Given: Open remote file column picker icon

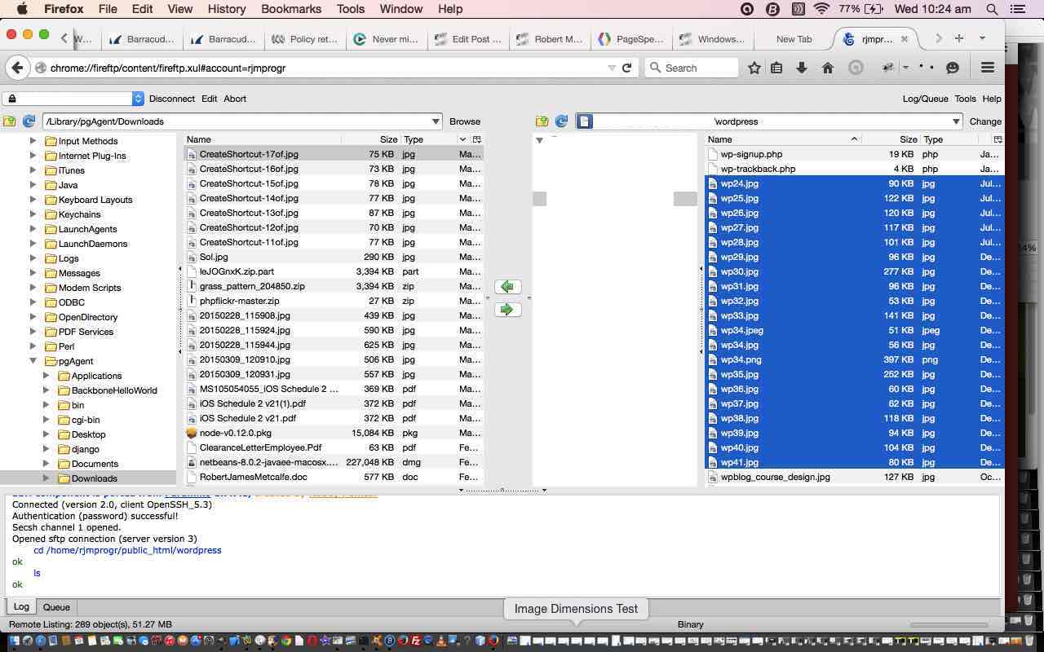Looking at the screenshot, I should [x=998, y=139].
